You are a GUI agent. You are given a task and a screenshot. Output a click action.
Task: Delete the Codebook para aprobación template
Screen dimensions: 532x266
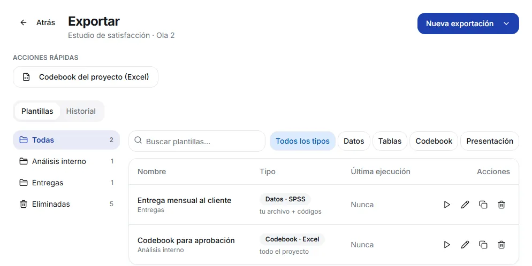click(x=501, y=244)
